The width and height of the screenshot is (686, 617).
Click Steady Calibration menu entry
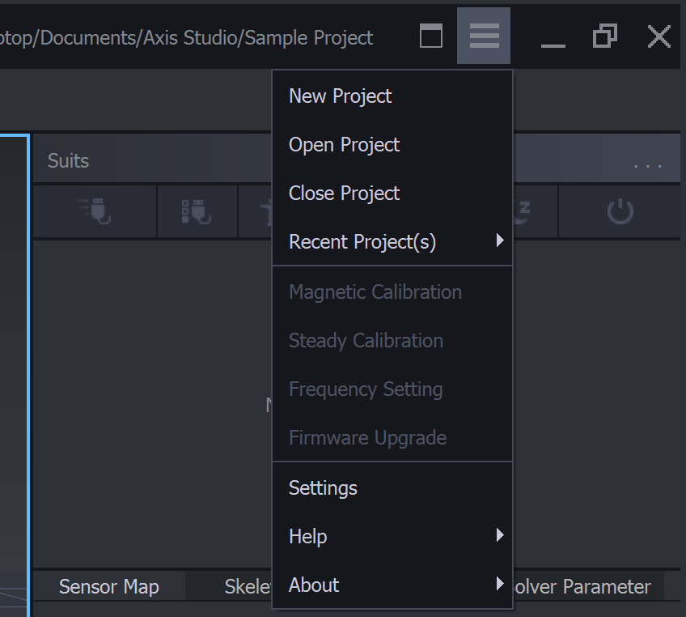pos(366,340)
